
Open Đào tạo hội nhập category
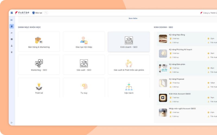click(x=84, y=42)
